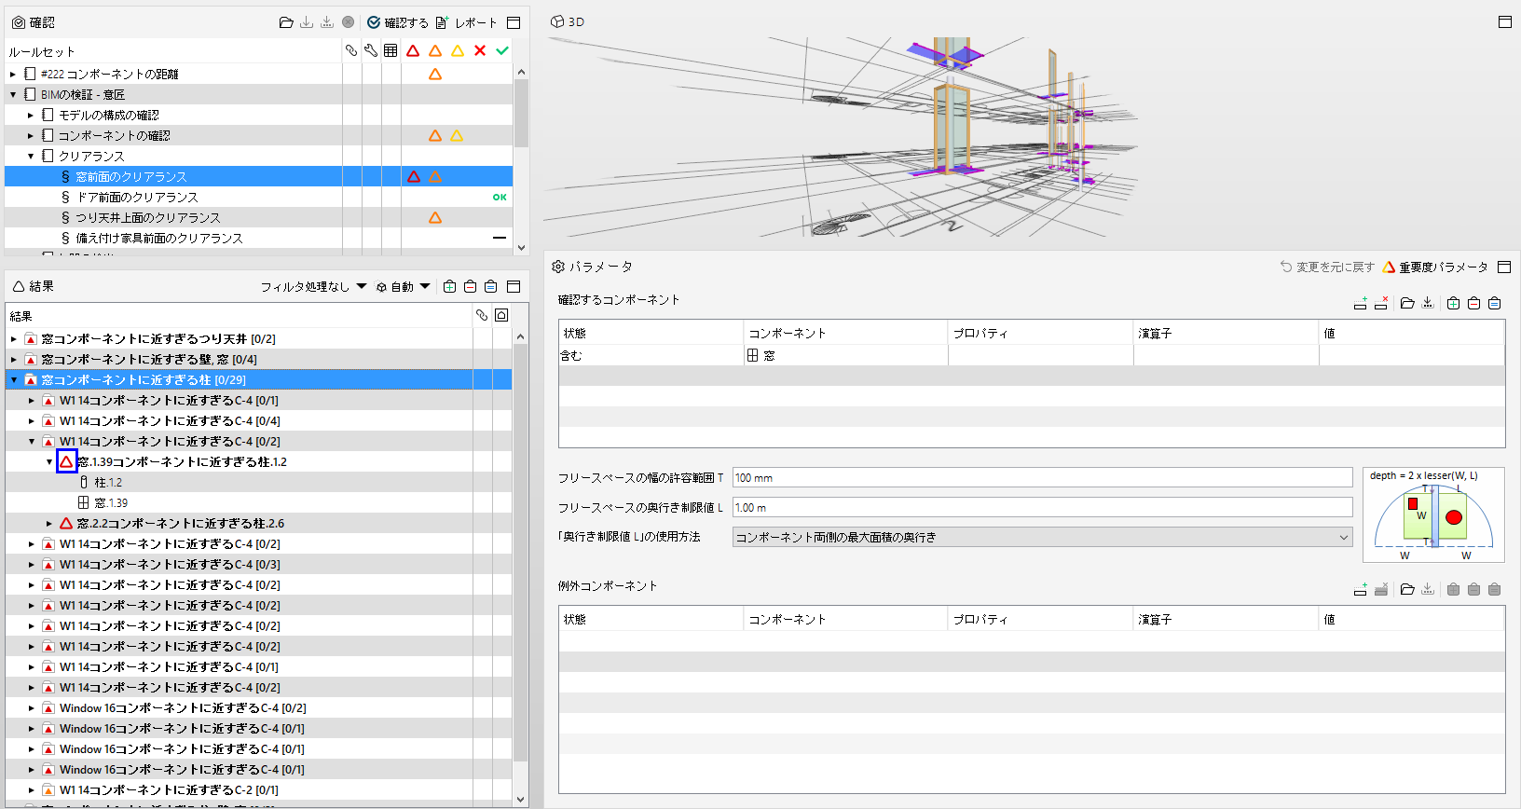Screen dimensions: 1521x809
Task: Toggle the green accepted checkmark filter
Action: pos(502,50)
